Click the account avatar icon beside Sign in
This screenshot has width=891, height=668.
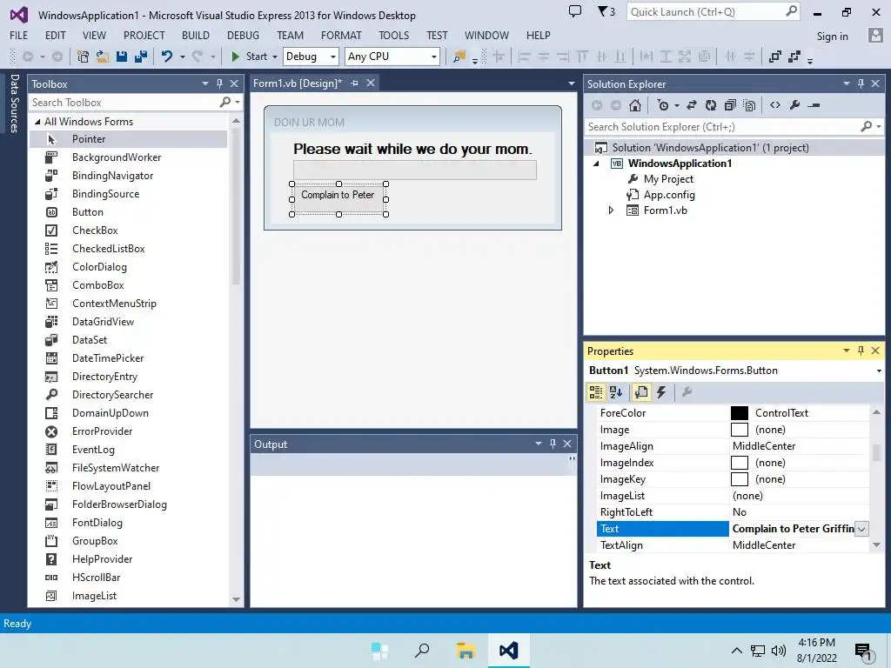[875, 35]
